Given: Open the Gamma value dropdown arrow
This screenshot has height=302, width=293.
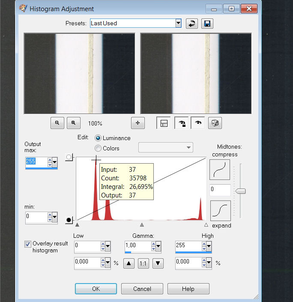Looking at the screenshot, I should click(158, 246).
